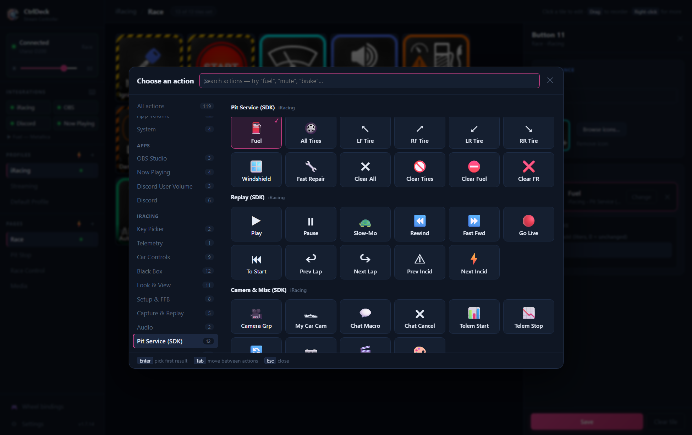This screenshot has height=435, width=692.
Task: Select the Next Incid action
Action: click(474, 262)
